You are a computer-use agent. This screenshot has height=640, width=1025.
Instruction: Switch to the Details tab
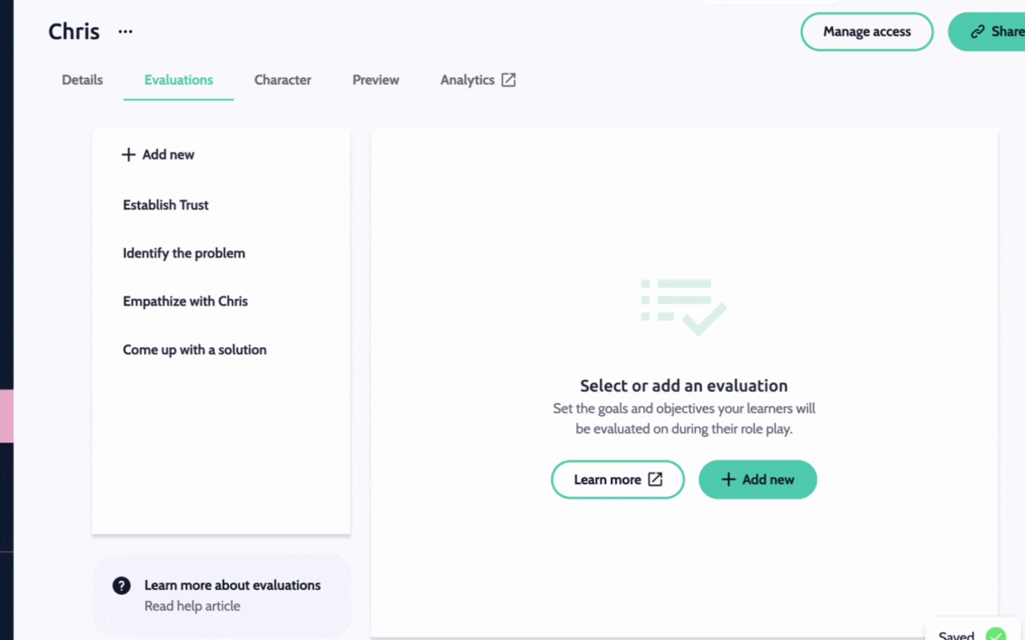tap(82, 80)
